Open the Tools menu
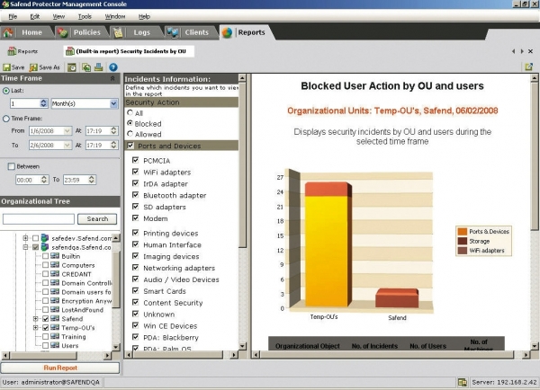The width and height of the screenshot is (540, 390). click(x=85, y=16)
